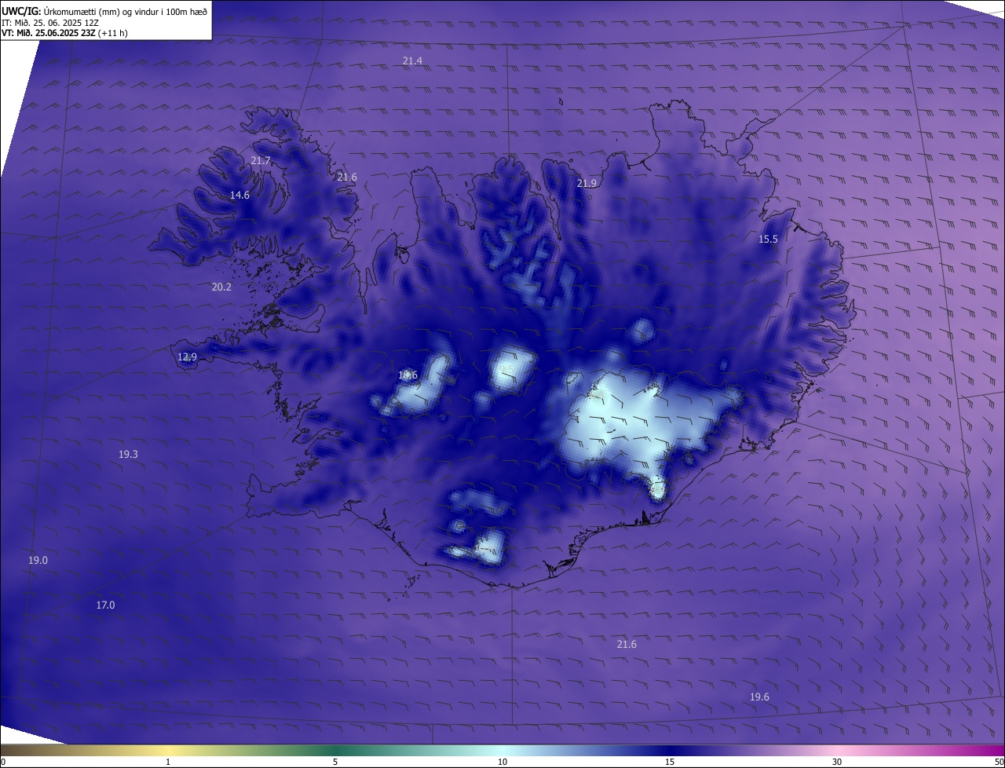Select the 21.6 value east of the Westfjords
Image resolution: width=1005 pixels, height=768 pixels.
click(347, 177)
